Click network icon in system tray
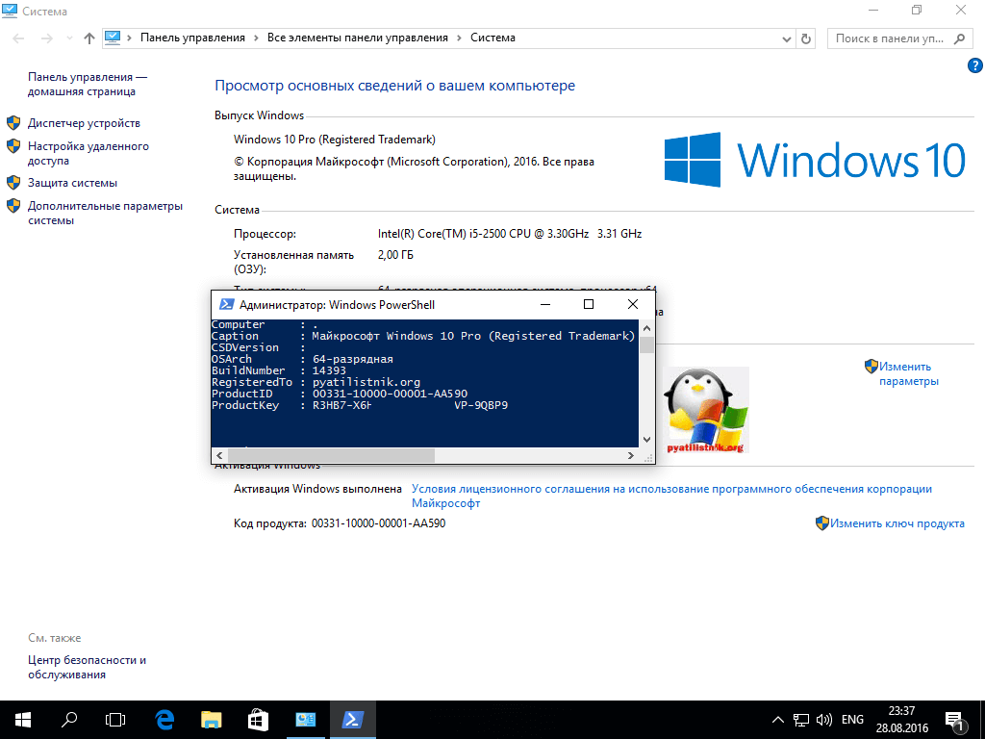Image resolution: width=985 pixels, height=739 pixels. (801, 720)
